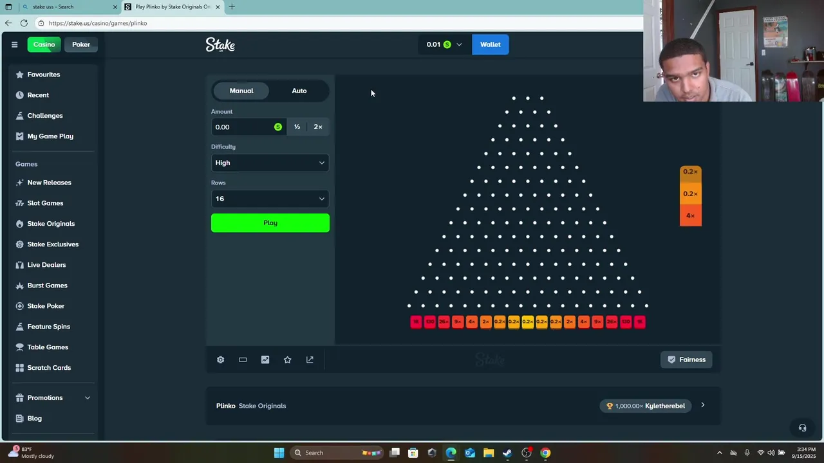Click the green Play button

270,222
